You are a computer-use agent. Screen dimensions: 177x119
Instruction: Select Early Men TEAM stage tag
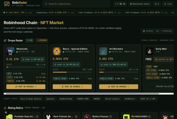(149, 67)
